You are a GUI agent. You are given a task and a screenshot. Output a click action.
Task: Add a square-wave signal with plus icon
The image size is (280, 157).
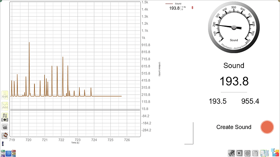(5, 117)
